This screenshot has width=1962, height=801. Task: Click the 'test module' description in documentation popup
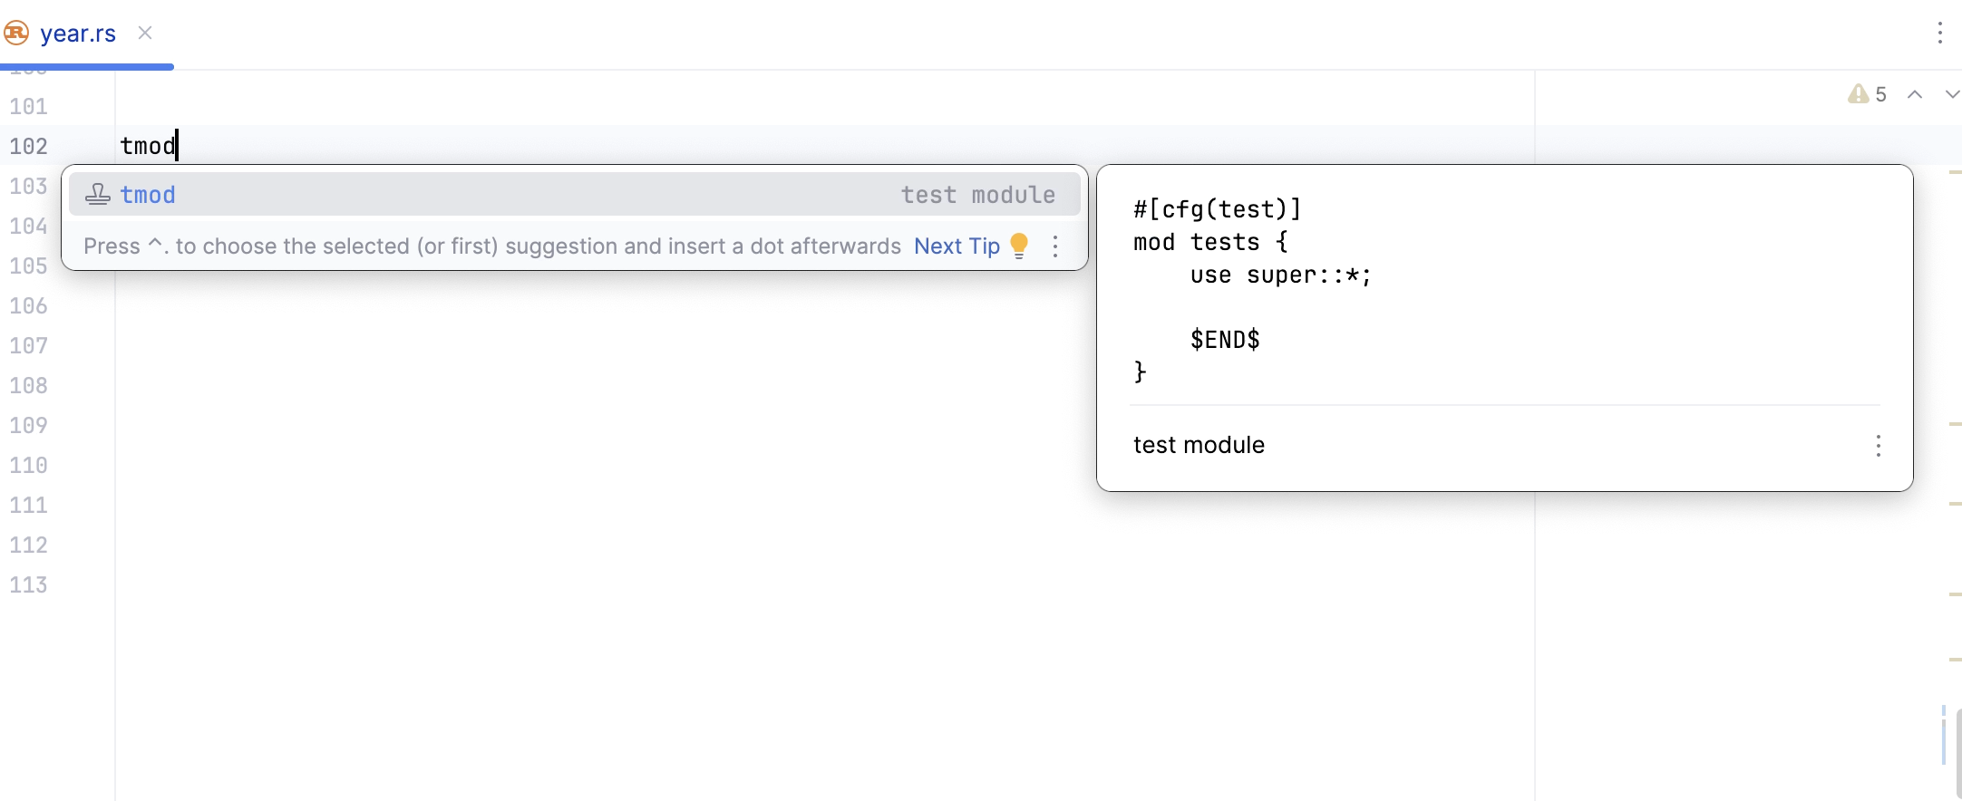coord(1199,445)
